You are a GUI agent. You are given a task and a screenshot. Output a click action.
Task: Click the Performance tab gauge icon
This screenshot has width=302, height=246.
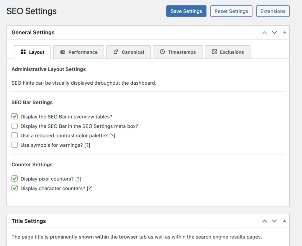pos(63,52)
